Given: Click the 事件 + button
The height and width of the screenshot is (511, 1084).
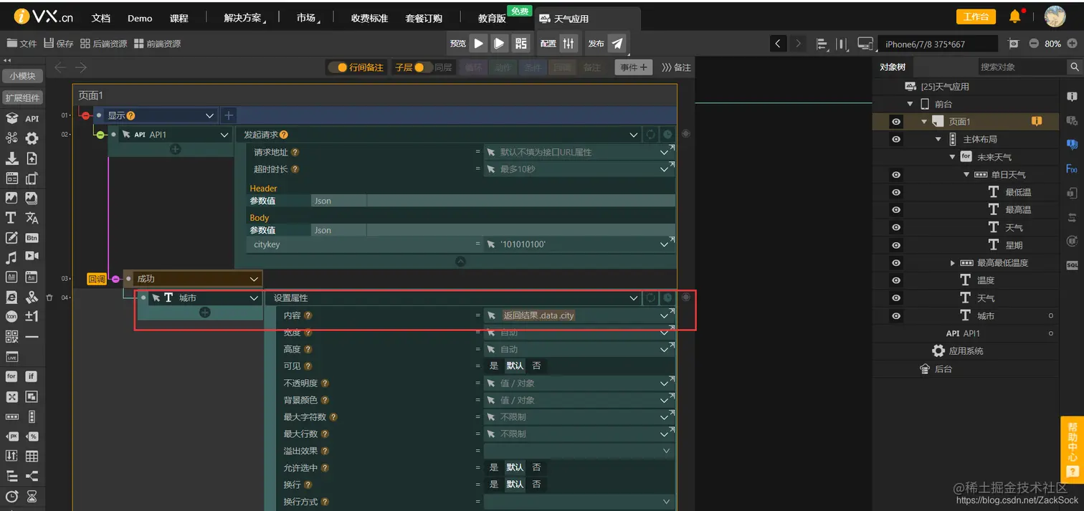Looking at the screenshot, I should point(634,67).
